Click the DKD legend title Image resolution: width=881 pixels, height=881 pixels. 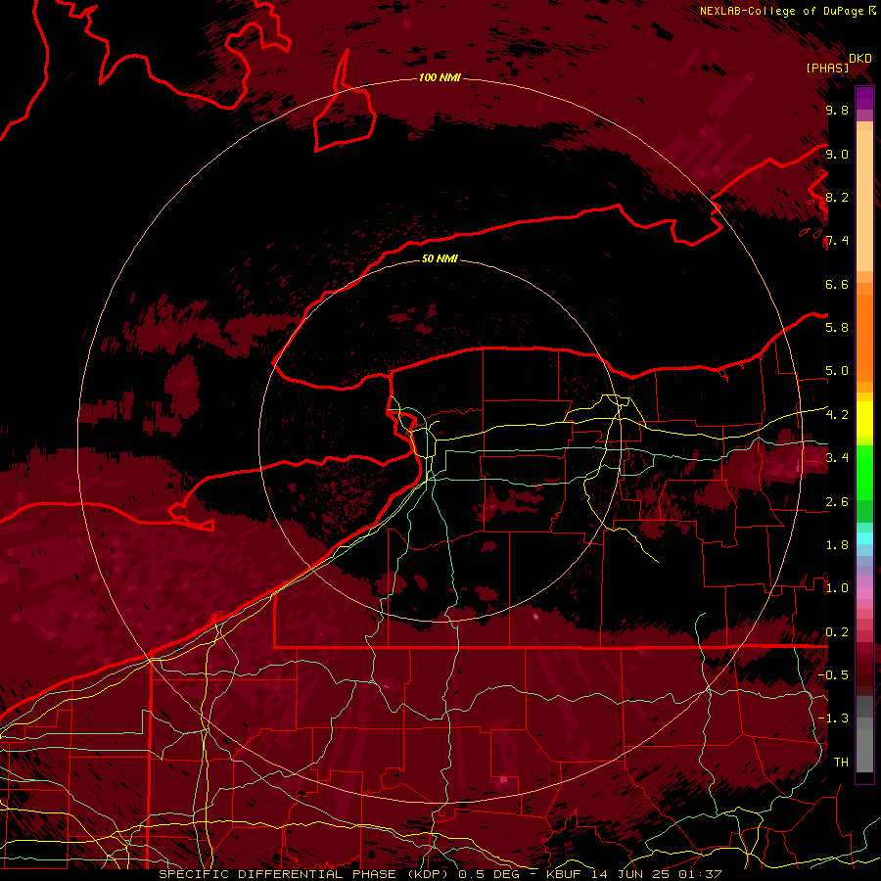(860, 59)
